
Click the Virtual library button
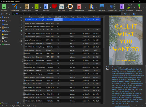pos(5,14)
